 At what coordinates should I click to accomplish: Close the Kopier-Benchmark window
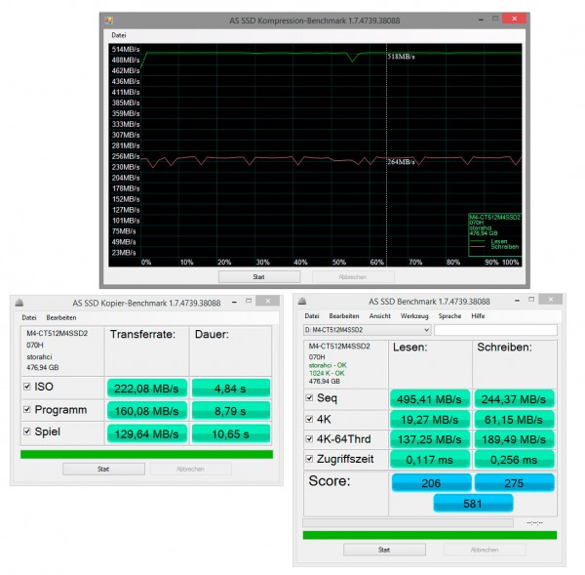coord(267,301)
